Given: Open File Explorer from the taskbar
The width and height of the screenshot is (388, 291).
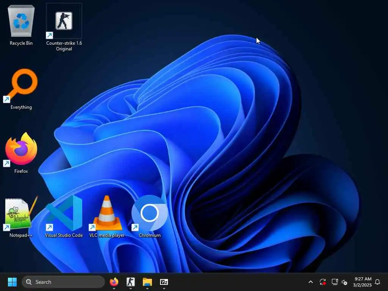Looking at the screenshot, I should 147,282.
